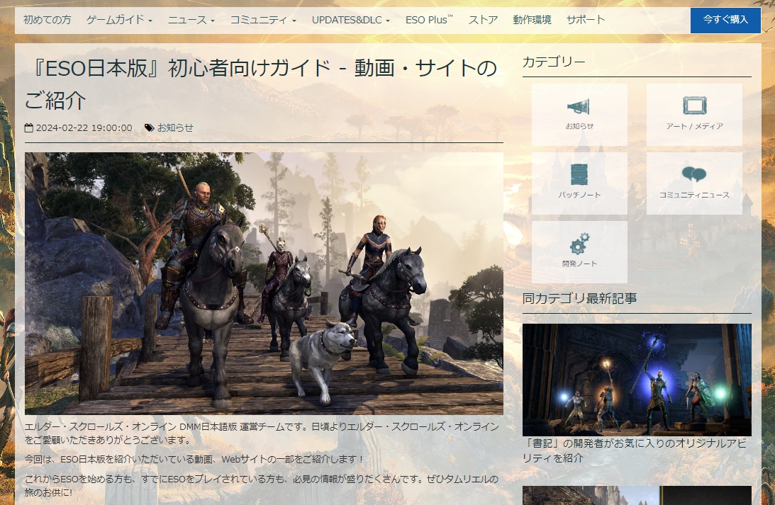Click the 同カテゴリ最新記事 sidebar heading
Image resolution: width=775 pixels, height=505 pixels.
(x=580, y=298)
